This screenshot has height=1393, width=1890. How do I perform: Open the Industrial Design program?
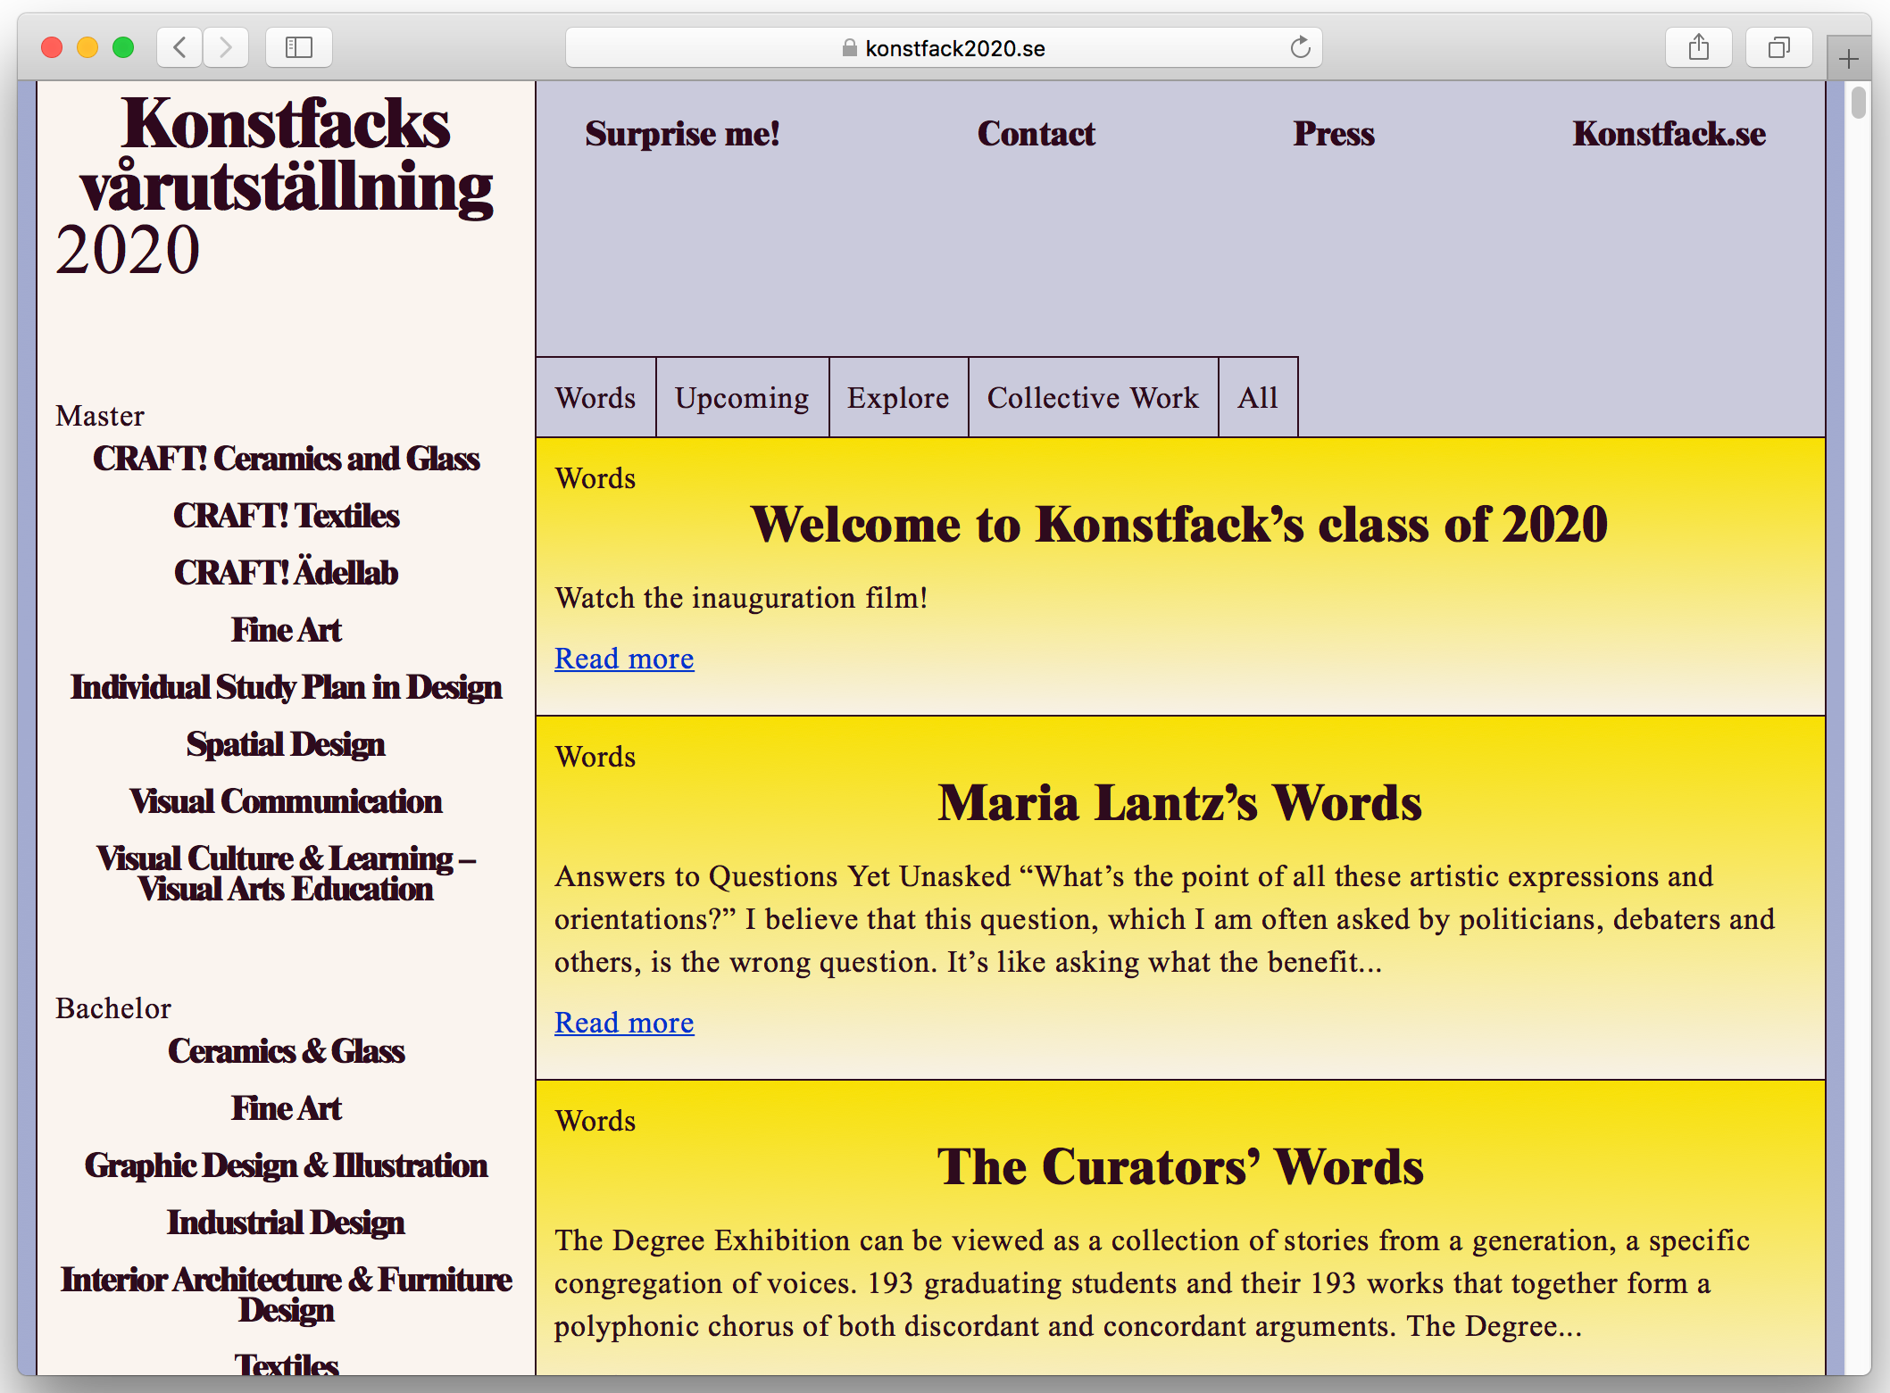point(286,1223)
